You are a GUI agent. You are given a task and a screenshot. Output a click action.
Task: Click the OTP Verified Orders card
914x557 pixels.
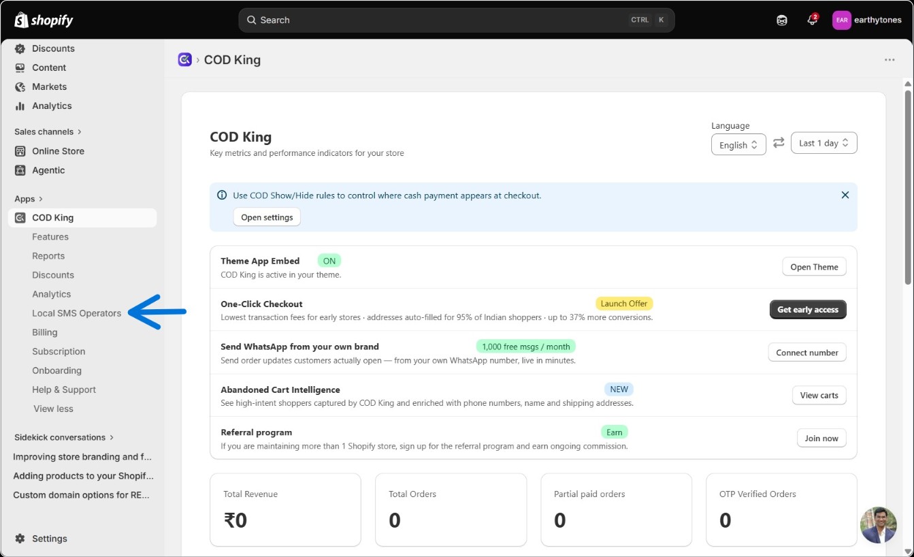(781, 510)
